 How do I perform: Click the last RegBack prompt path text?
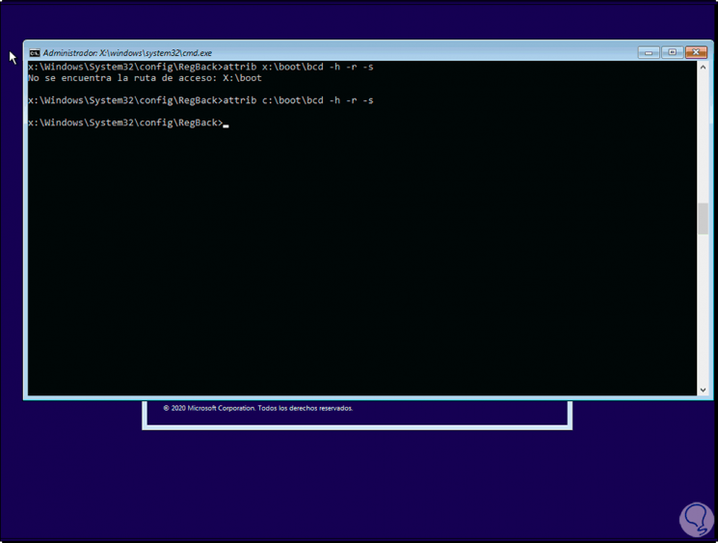[x=125, y=122]
